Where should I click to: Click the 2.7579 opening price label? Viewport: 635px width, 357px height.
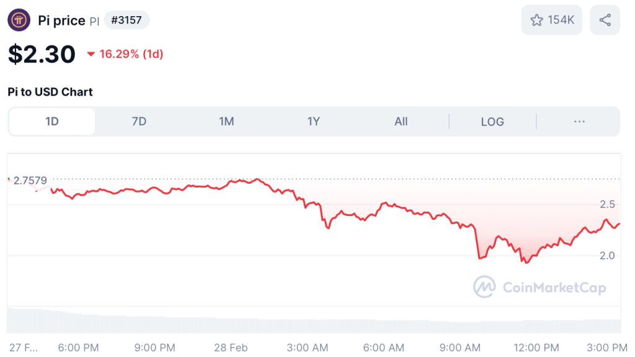pyautogui.click(x=29, y=181)
